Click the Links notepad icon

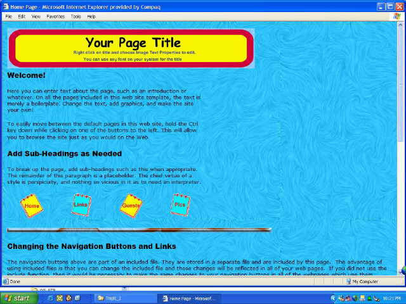[x=81, y=205]
